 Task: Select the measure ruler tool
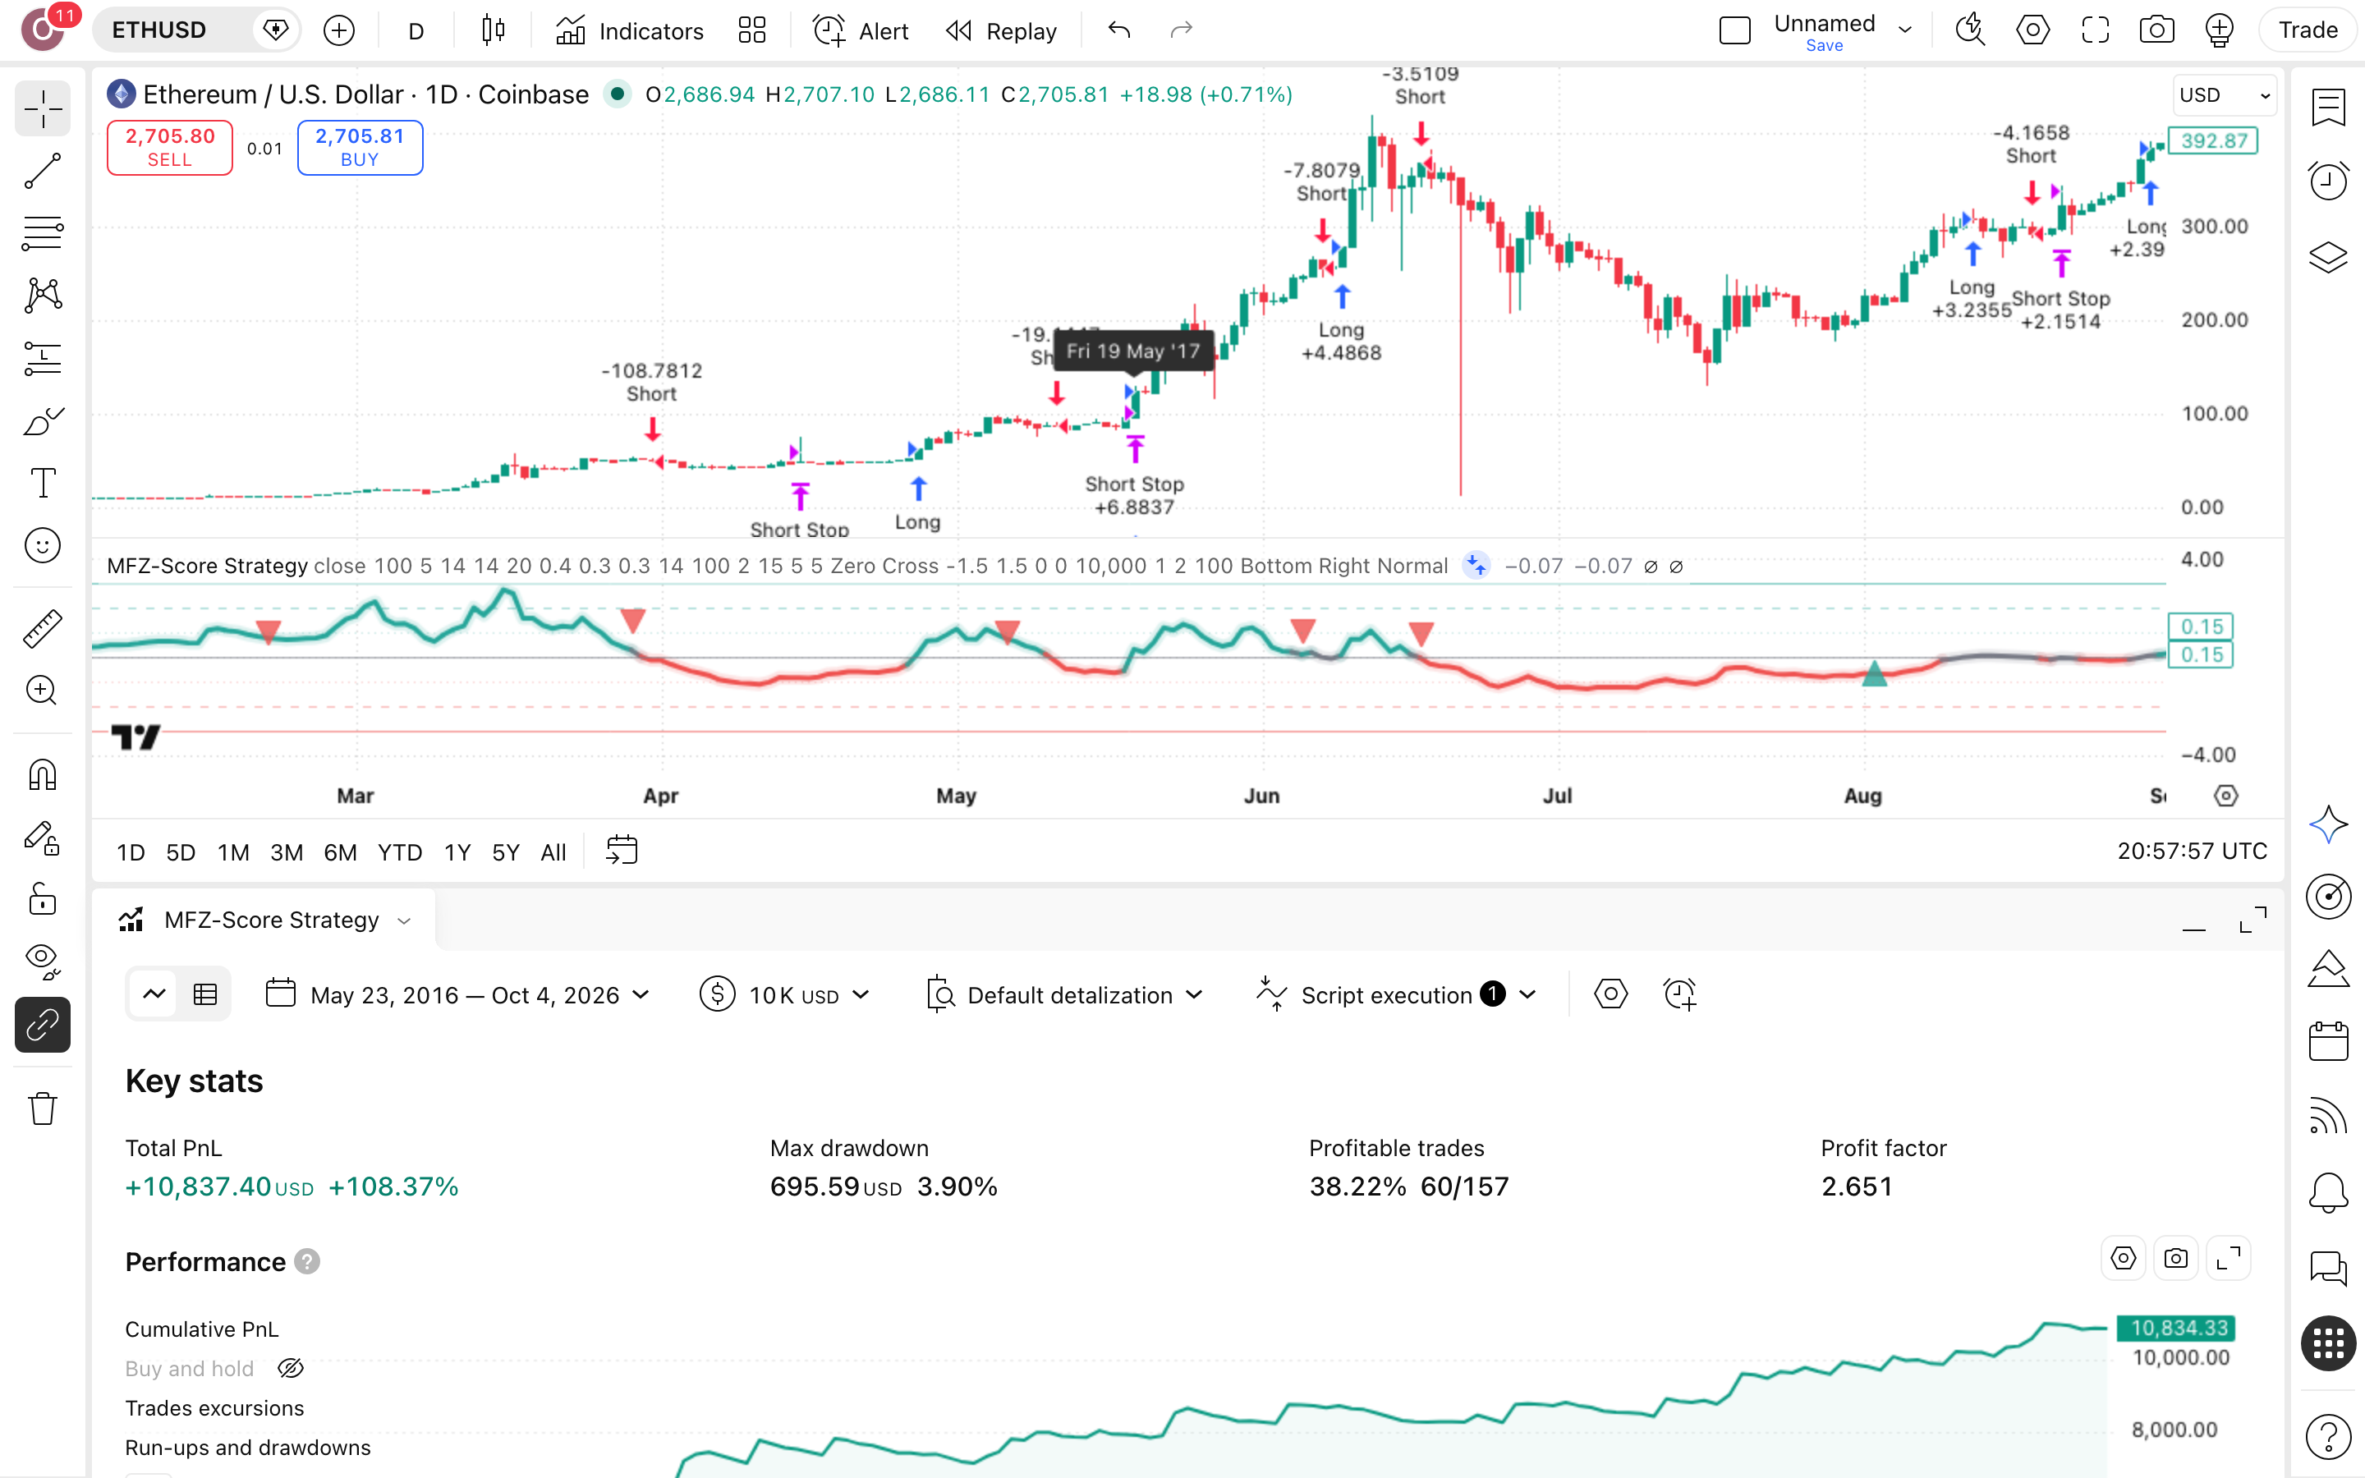tap(42, 628)
